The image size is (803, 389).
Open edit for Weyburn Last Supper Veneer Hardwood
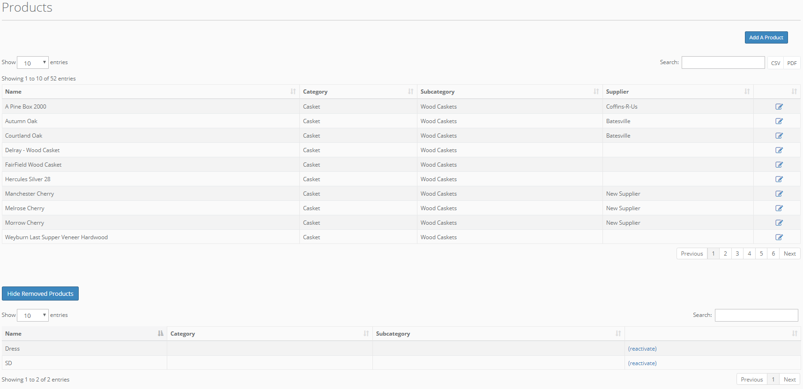[779, 237]
